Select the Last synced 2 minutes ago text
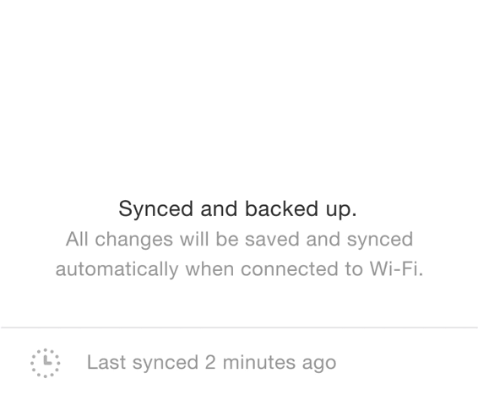 point(212,363)
